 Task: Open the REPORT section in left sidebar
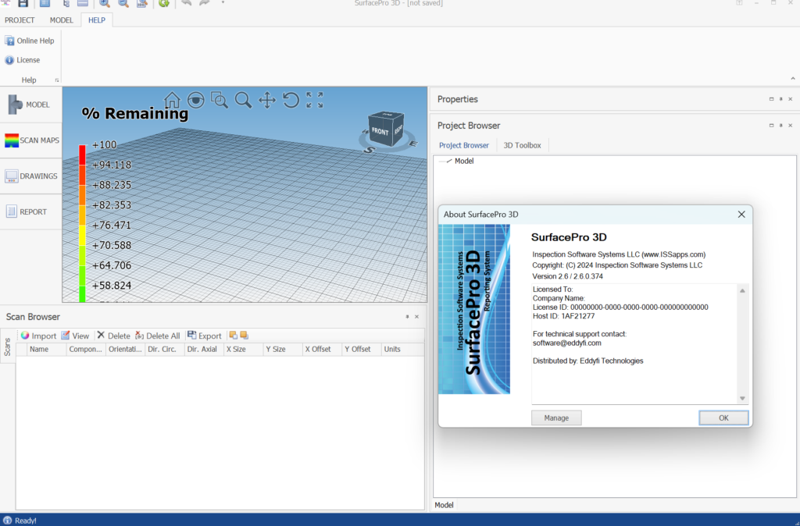(30, 211)
